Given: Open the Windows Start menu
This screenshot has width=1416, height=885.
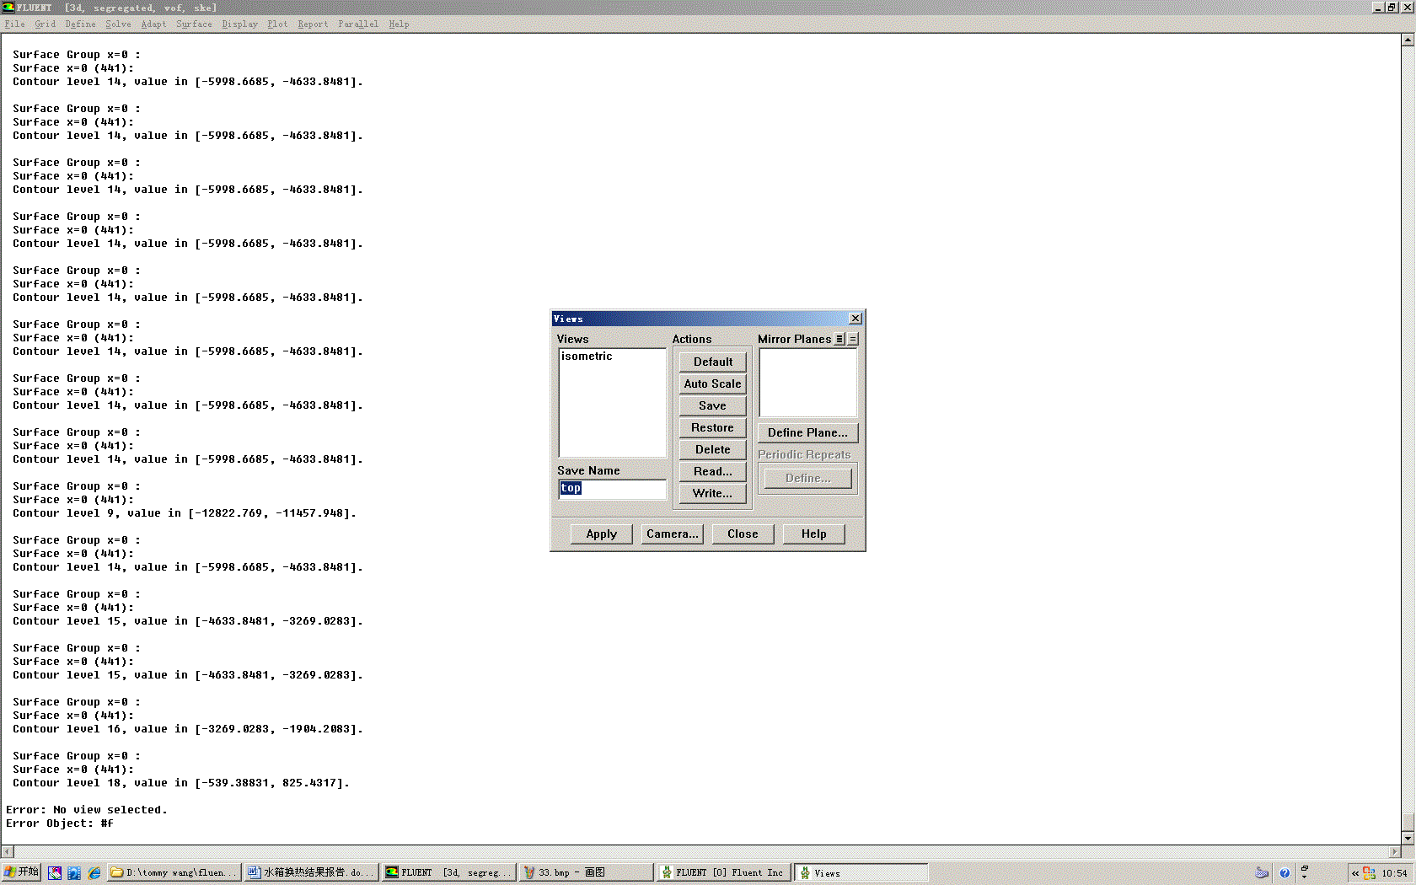Looking at the screenshot, I should 22,872.
